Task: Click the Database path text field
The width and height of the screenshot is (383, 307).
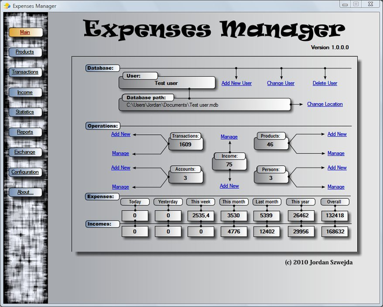Action: point(204,105)
